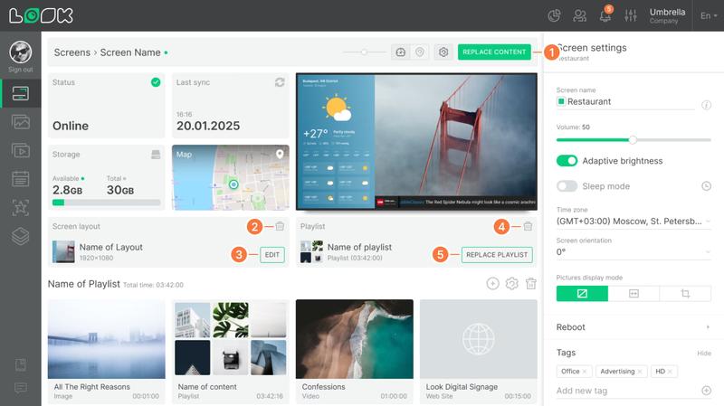Click the speedometer icon next to Replace Content

click(400, 52)
